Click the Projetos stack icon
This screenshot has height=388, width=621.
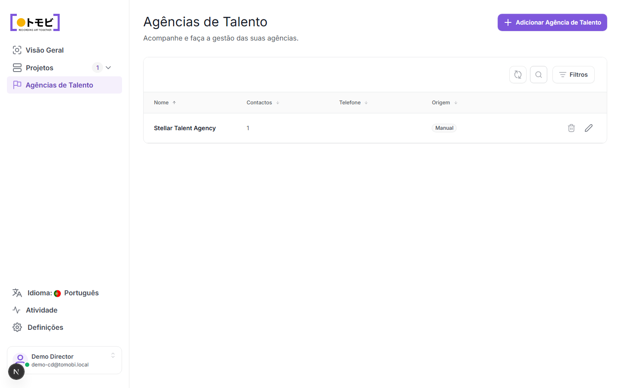pyautogui.click(x=17, y=68)
